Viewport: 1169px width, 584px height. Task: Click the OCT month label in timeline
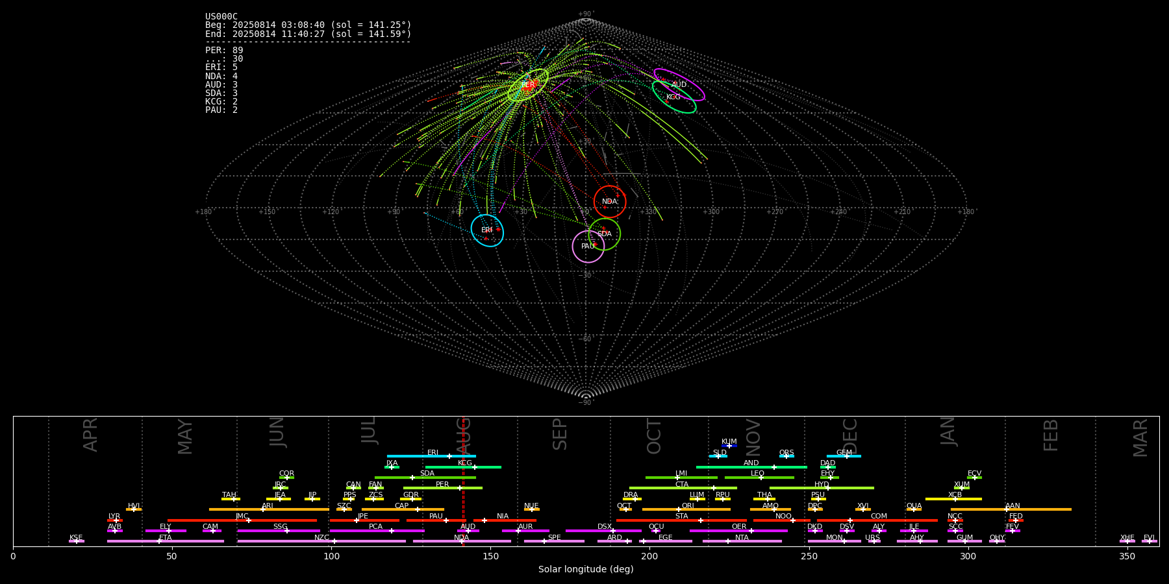click(x=654, y=436)
